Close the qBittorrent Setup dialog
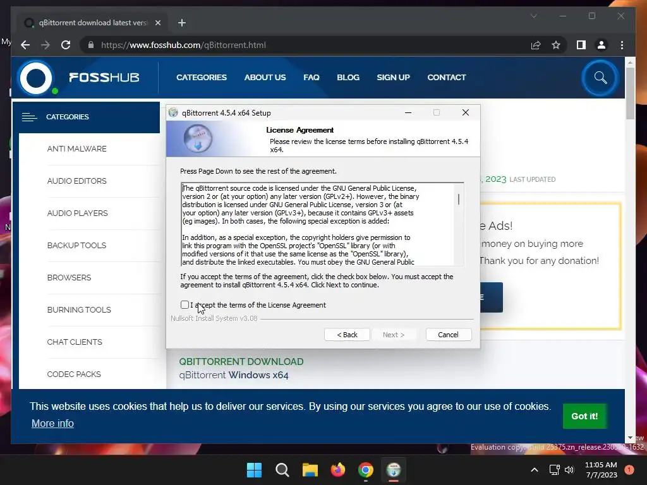The image size is (647, 485). tap(466, 112)
